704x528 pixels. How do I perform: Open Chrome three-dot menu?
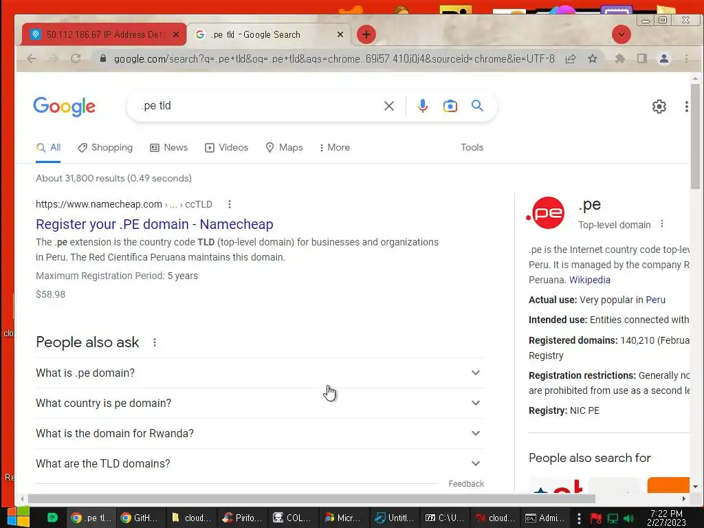pyautogui.click(x=686, y=59)
